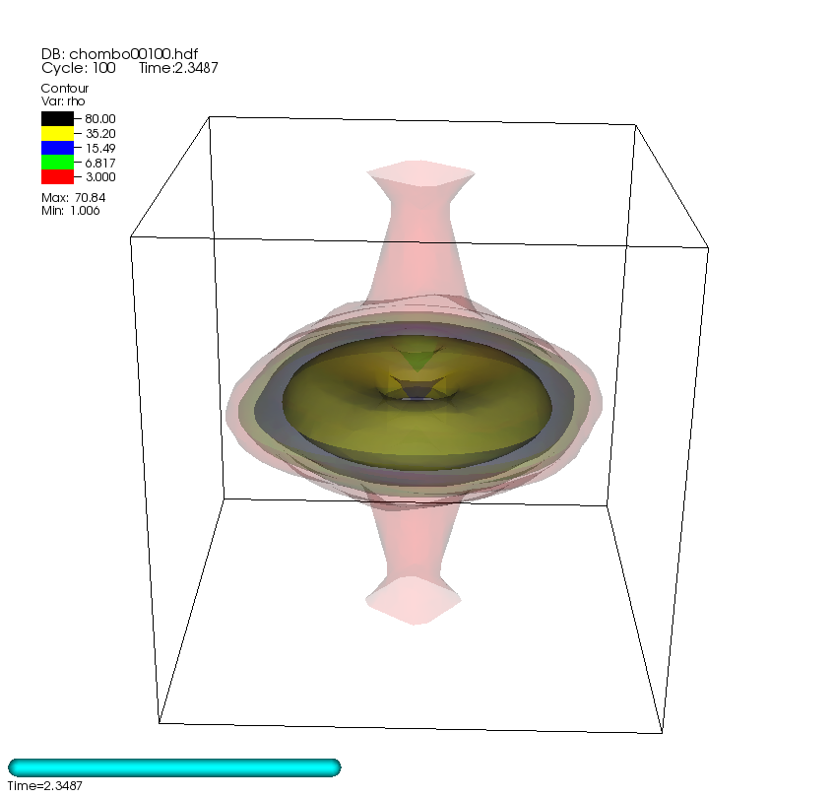Click the 'Min: 1.006' value
This screenshot has height=798, width=834.
click(x=70, y=211)
